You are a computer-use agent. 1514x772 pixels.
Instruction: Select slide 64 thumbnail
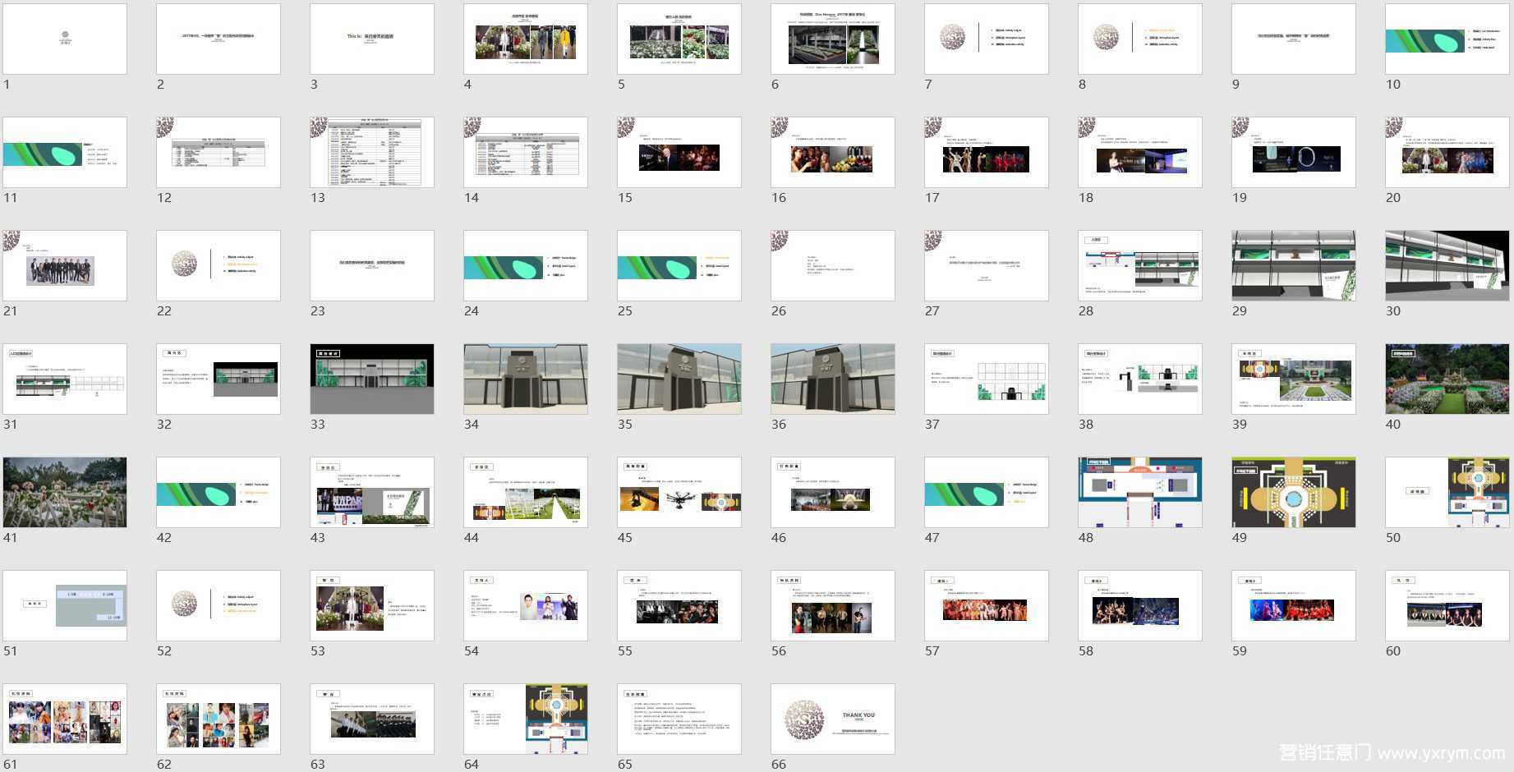526,719
